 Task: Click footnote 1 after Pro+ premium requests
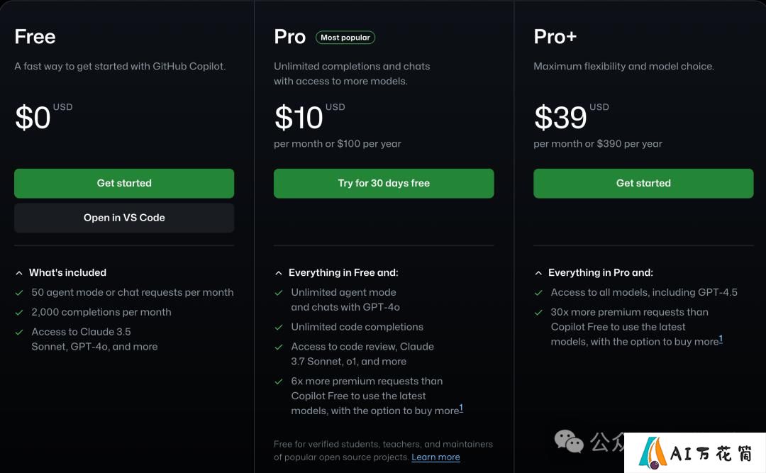click(x=721, y=339)
